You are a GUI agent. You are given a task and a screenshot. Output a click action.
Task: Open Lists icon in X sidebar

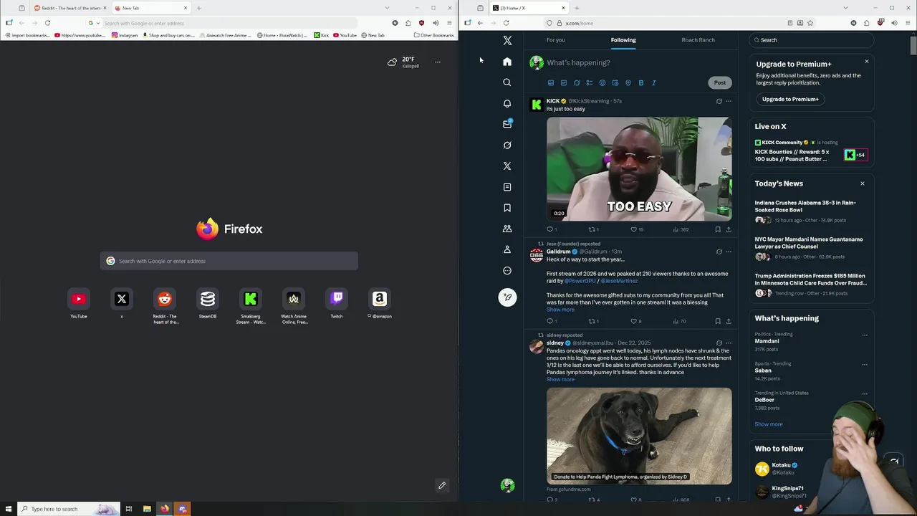(x=507, y=187)
